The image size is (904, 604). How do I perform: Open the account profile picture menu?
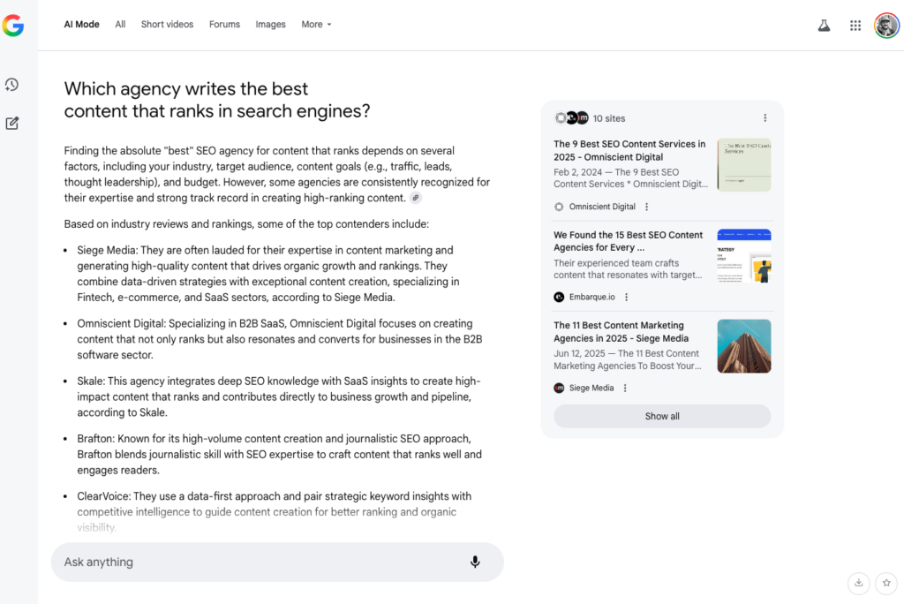coord(886,26)
